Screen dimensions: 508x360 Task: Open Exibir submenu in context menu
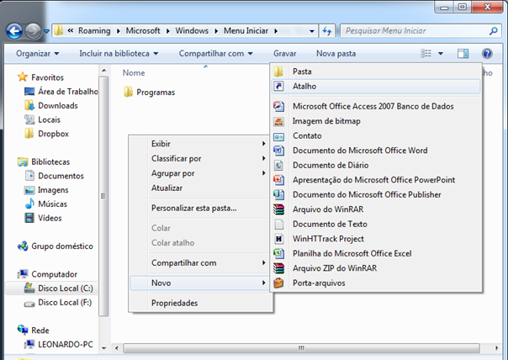tap(200, 144)
